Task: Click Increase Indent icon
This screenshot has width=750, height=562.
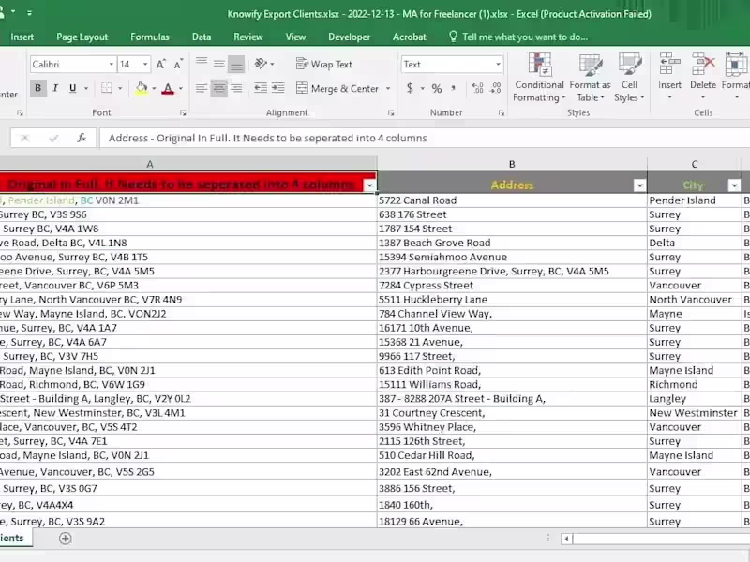Action: tap(278, 88)
